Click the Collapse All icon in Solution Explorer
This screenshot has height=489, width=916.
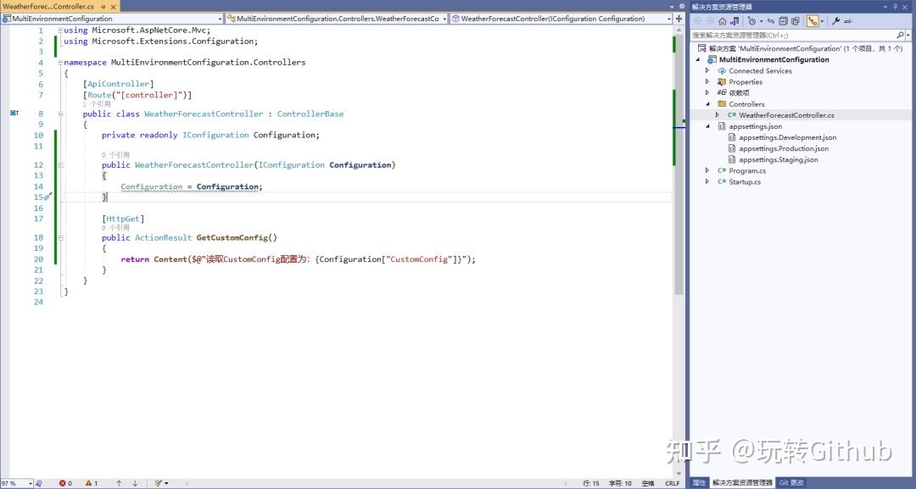[784, 21]
